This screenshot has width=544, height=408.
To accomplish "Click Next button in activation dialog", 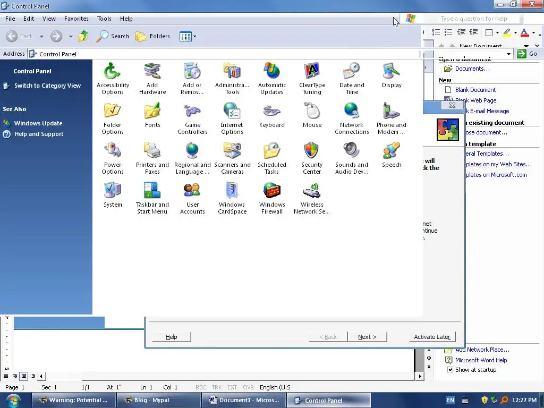I will (367, 337).
